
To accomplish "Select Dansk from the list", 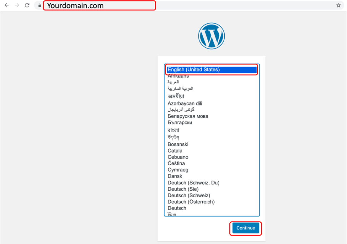I will [212, 176].
